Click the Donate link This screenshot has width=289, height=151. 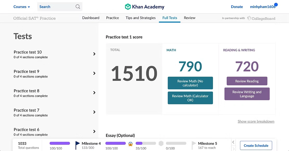click(237, 7)
